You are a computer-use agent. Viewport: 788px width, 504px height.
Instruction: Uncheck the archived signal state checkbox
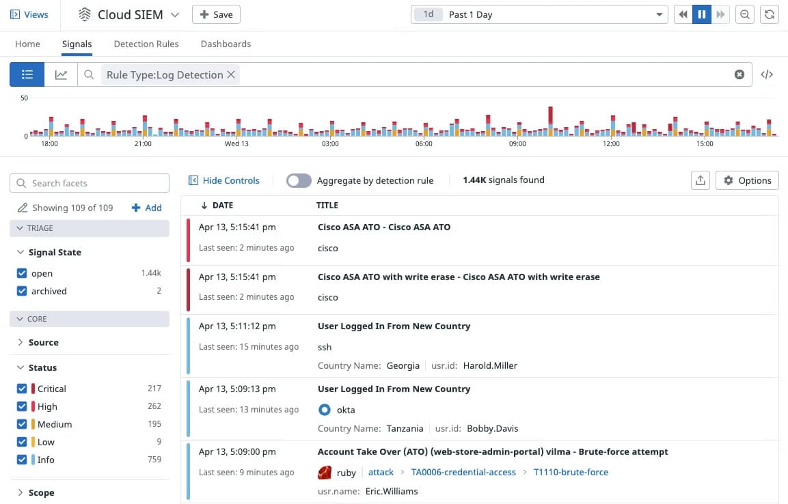22,291
